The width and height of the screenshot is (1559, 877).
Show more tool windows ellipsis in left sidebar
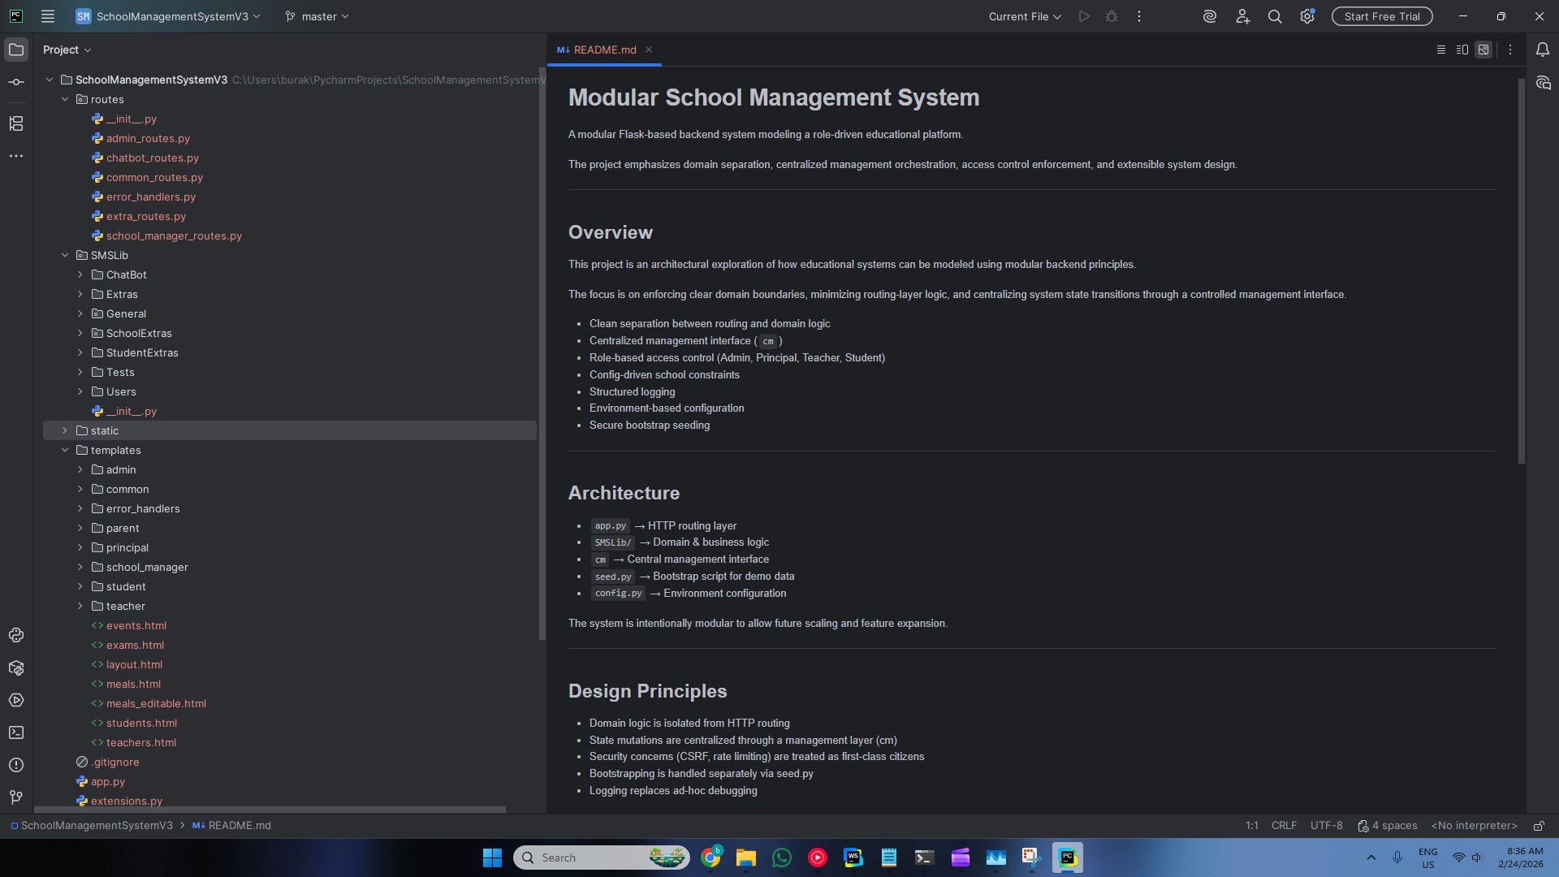click(16, 156)
